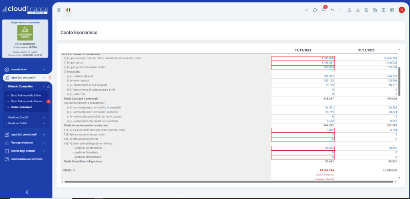410x199 pixels.
Task: Click the Impostazioni gear icon
Action: tap(7, 70)
